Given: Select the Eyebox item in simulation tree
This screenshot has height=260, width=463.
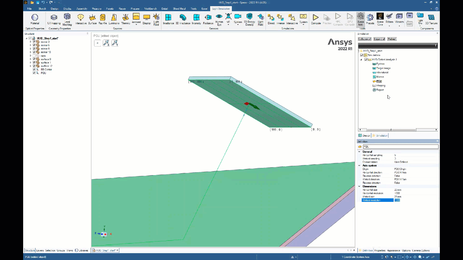Looking at the screenshot, I should coord(380,64).
